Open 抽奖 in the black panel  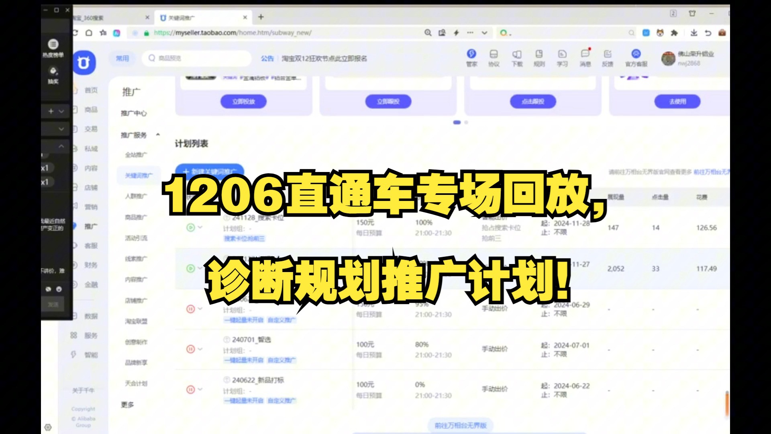[53, 75]
